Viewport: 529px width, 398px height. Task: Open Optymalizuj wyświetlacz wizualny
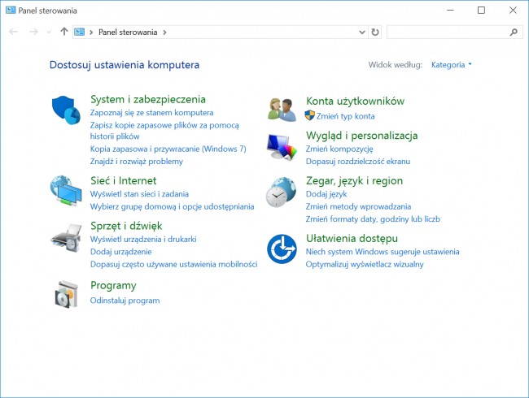(365, 264)
